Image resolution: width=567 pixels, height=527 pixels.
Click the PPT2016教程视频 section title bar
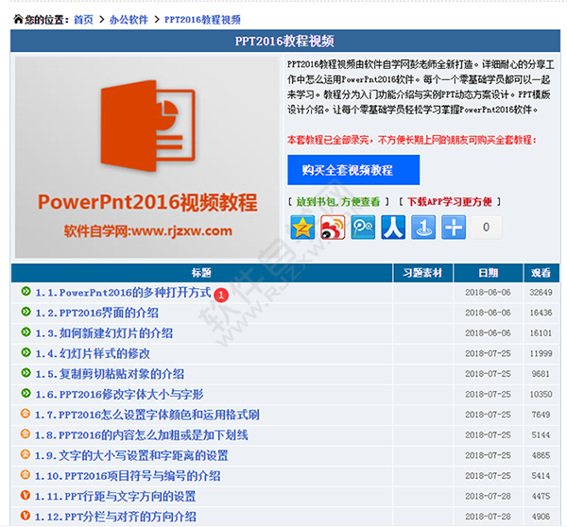pyautogui.click(x=285, y=41)
